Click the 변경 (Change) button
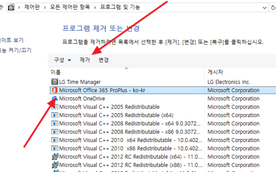276x172 pixels. pos(103,60)
